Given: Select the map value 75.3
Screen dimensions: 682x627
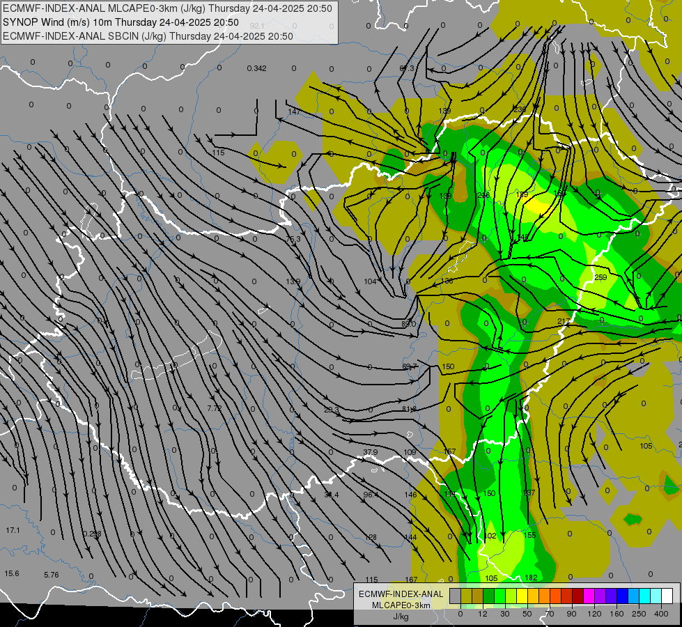Looking at the screenshot, I should point(293,240).
